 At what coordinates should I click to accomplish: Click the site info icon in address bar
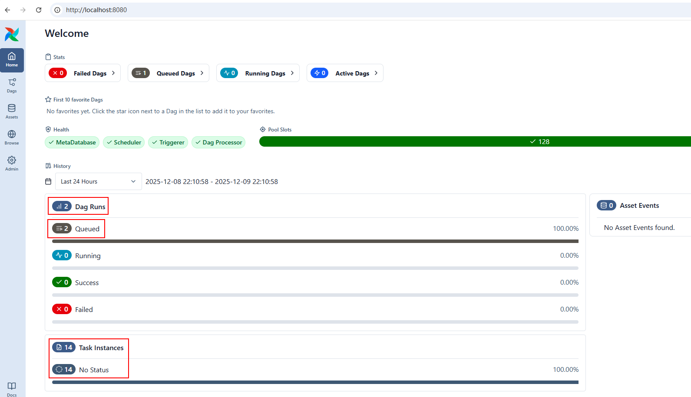coord(57,10)
